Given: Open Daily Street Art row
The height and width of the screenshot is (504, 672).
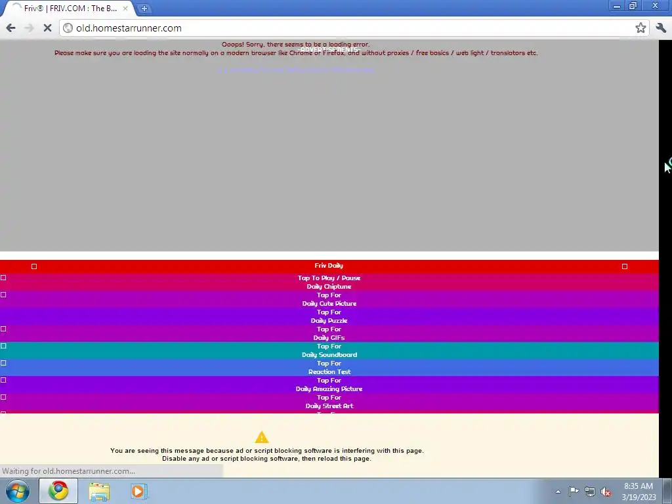Looking at the screenshot, I should pos(329,402).
